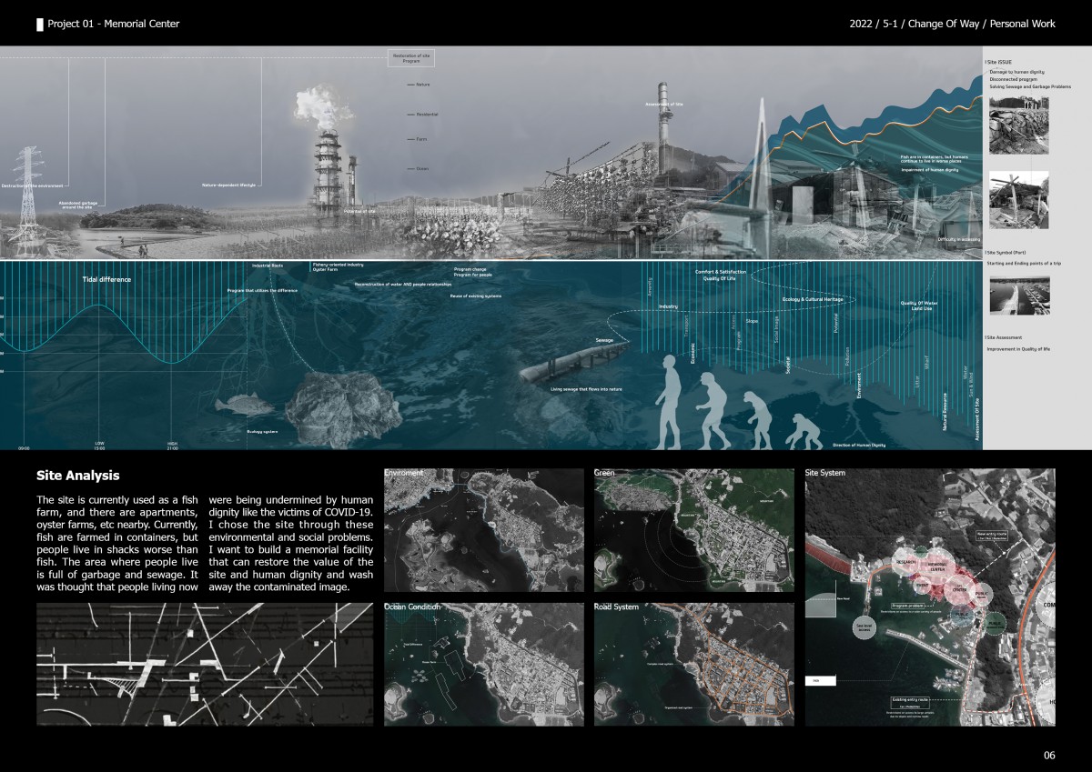
Task: Click the 'Farm' legend label
Action: click(x=421, y=139)
